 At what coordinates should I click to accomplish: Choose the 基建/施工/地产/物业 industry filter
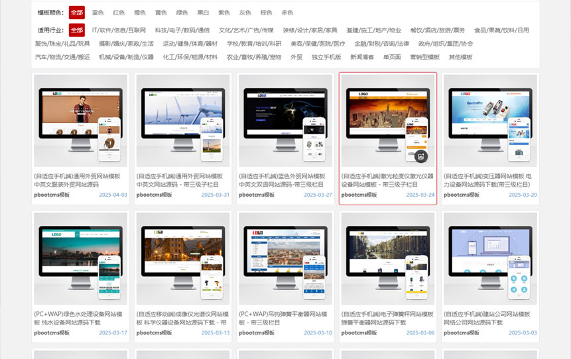click(x=374, y=30)
